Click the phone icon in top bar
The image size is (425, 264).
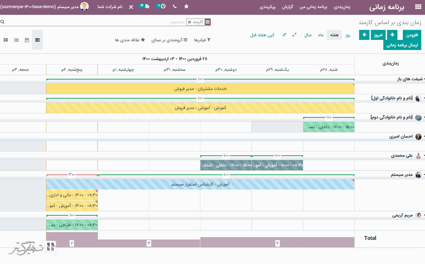(x=175, y=6)
